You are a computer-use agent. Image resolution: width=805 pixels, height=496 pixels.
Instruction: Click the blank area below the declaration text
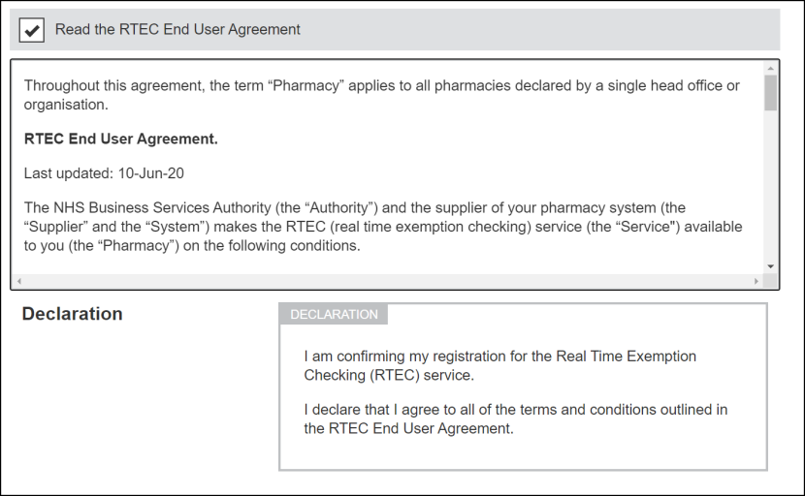[x=522, y=451]
